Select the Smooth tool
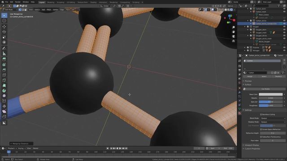Viewport: 287px width, 161px height. [x=4, y=96]
